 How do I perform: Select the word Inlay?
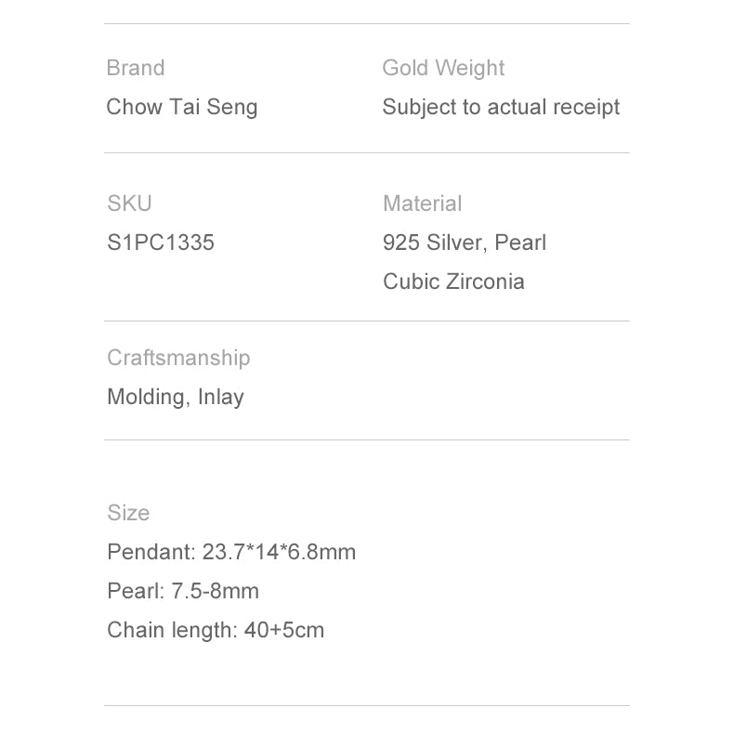[x=221, y=397]
